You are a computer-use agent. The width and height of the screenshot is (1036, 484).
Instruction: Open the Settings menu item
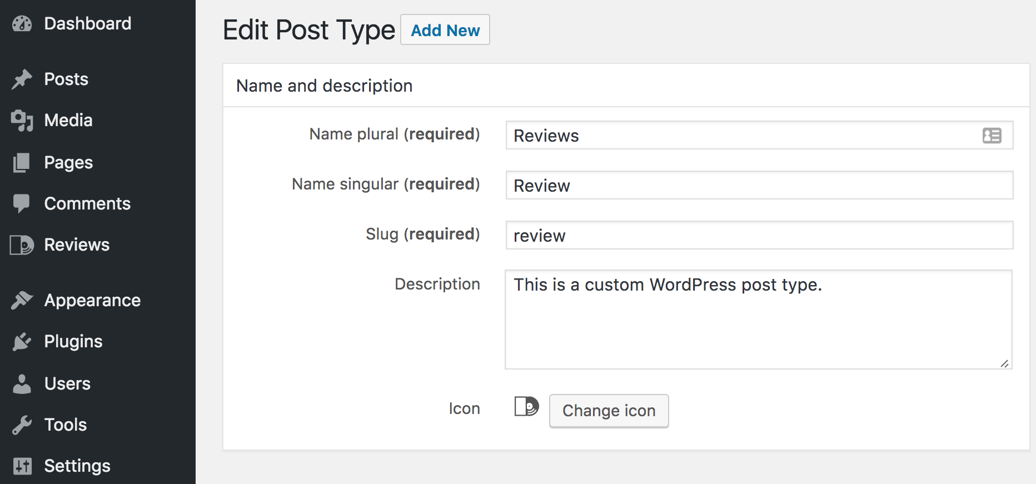(x=77, y=466)
